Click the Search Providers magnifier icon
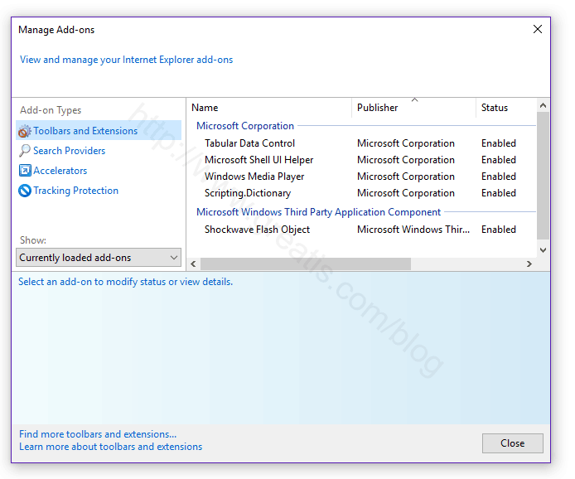575x479 pixels. 25,151
